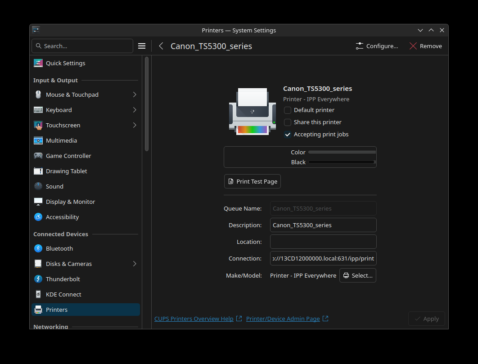Toggle Share this printer checkbox
The height and width of the screenshot is (364, 478).
pos(288,122)
